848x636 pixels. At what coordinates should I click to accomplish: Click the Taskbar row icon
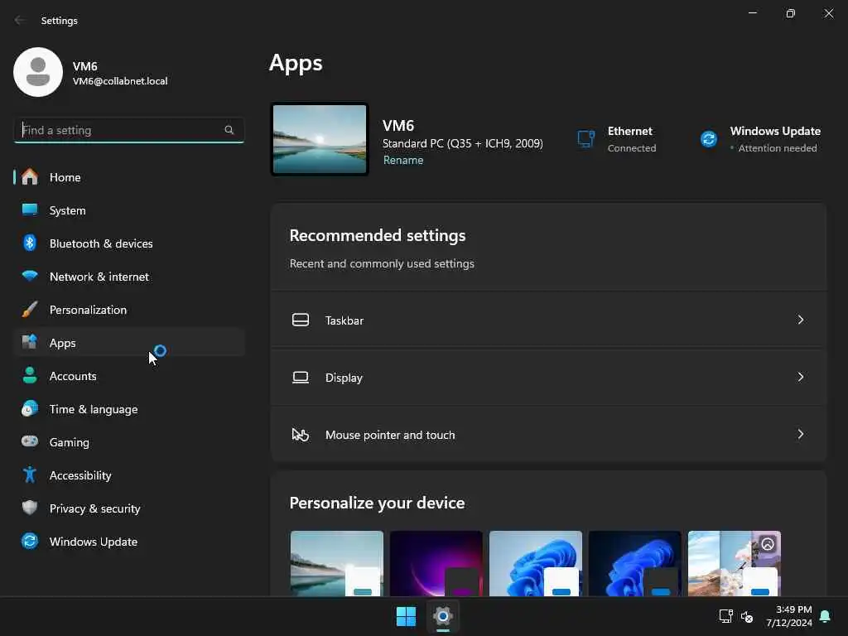(x=301, y=320)
